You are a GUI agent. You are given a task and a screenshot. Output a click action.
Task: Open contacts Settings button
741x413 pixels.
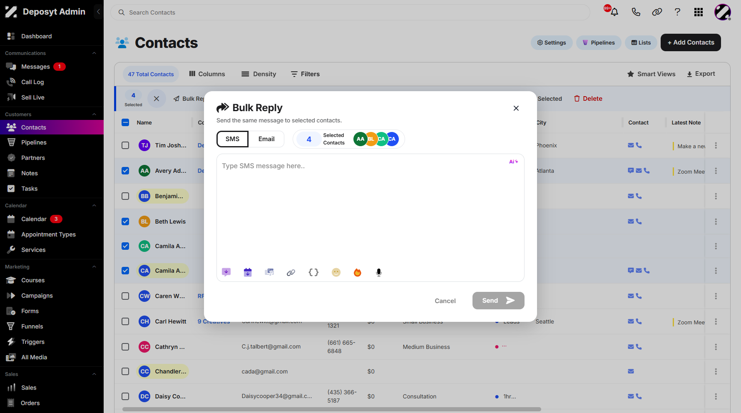pos(552,42)
